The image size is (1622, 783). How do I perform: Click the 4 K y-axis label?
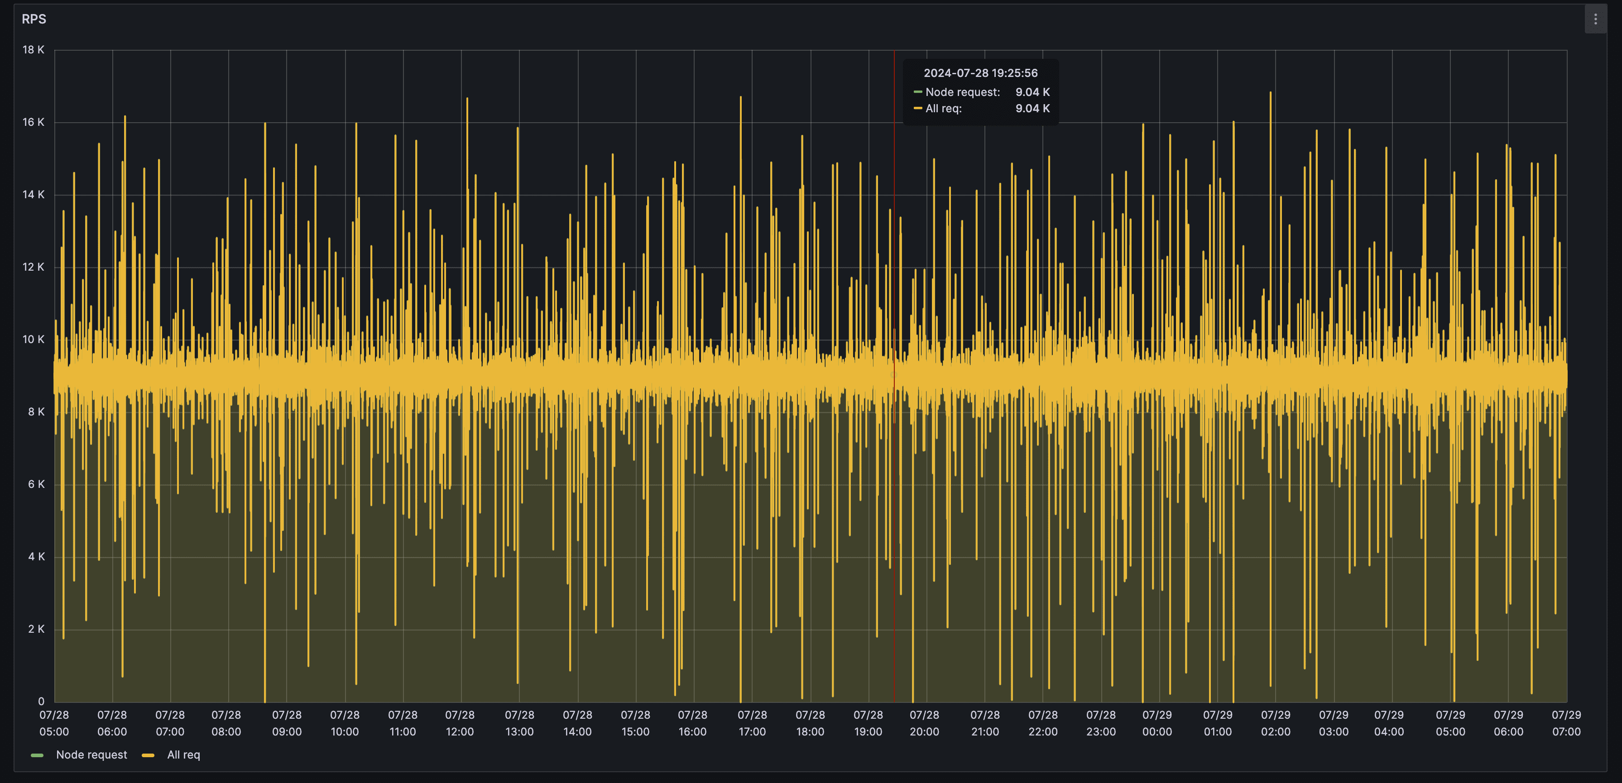click(x=36, y=556)
